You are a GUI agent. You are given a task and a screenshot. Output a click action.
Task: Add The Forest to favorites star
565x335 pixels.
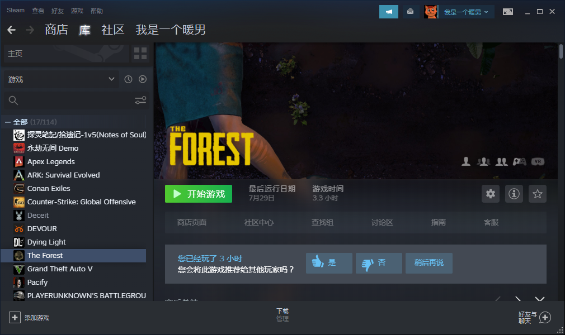pyautogui.click(x=537, y=194)
